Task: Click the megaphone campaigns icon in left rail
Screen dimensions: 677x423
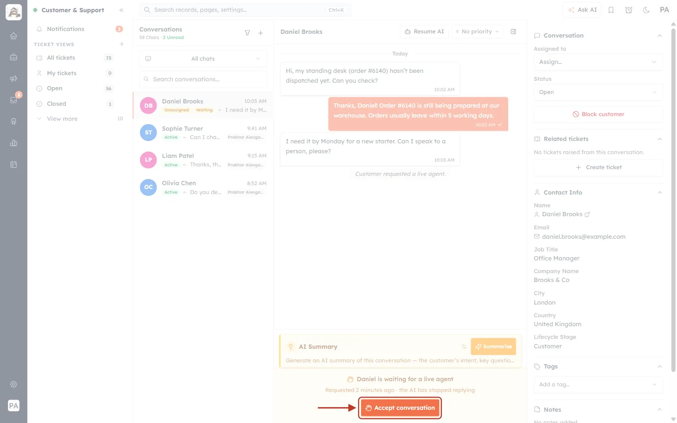Action: (x=14, y=78)
